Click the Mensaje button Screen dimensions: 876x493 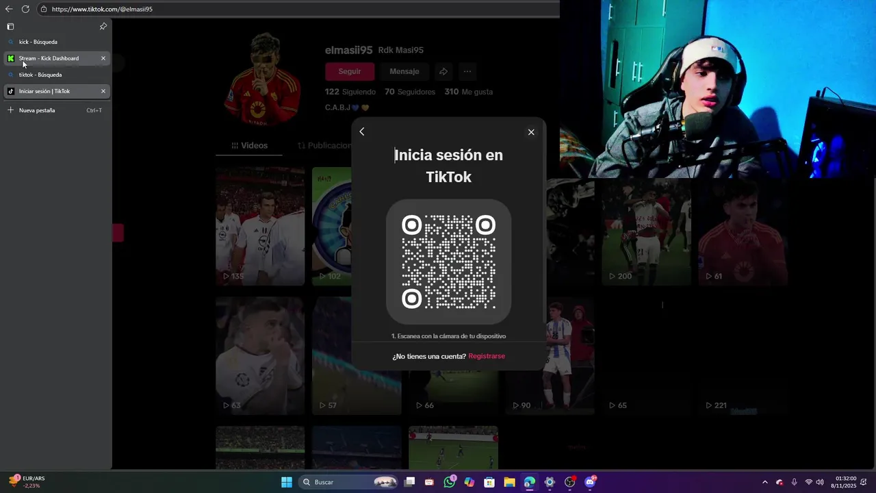[404, 71]
